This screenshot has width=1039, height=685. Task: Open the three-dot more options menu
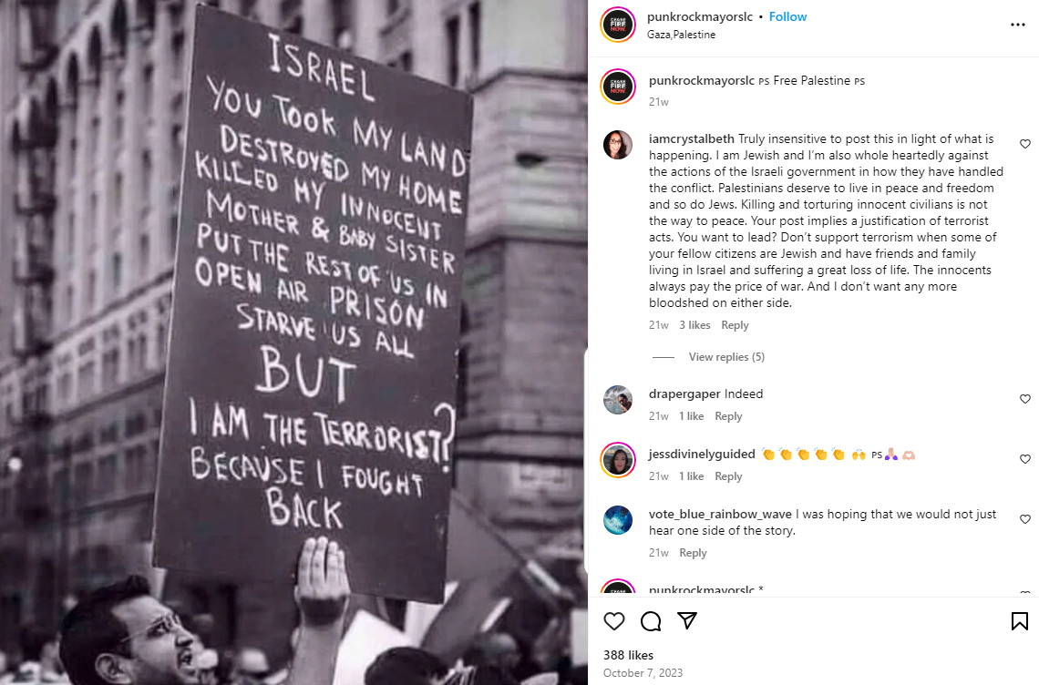[x=1018, y=25]
